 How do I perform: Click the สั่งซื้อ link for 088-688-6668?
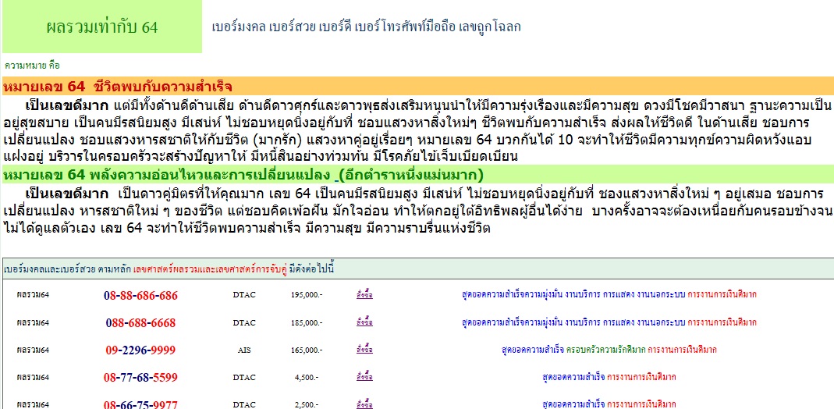click(x=364, y=322)
